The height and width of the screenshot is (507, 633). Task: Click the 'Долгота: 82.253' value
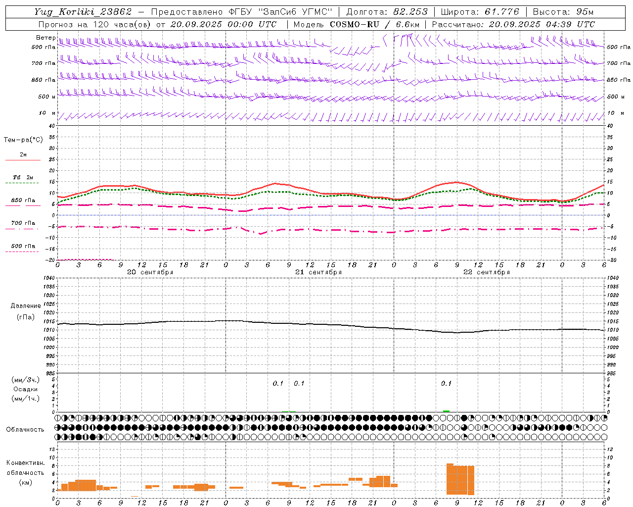[x=387, y=12]
